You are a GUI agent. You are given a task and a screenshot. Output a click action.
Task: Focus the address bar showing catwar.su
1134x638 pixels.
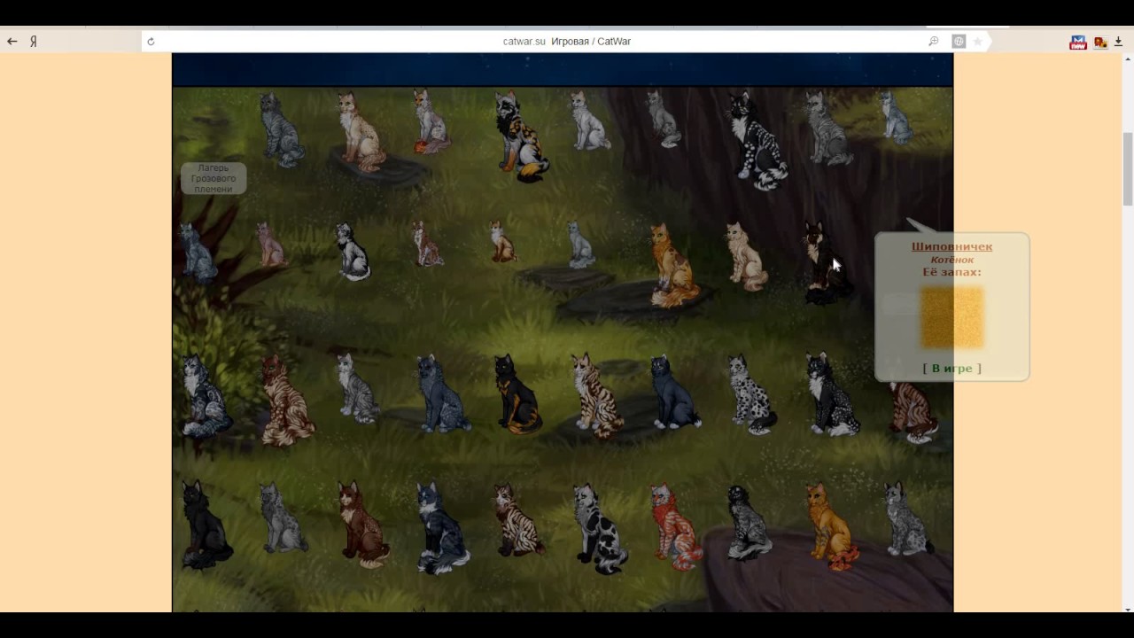pyautogui.click(x=567, y=42)
